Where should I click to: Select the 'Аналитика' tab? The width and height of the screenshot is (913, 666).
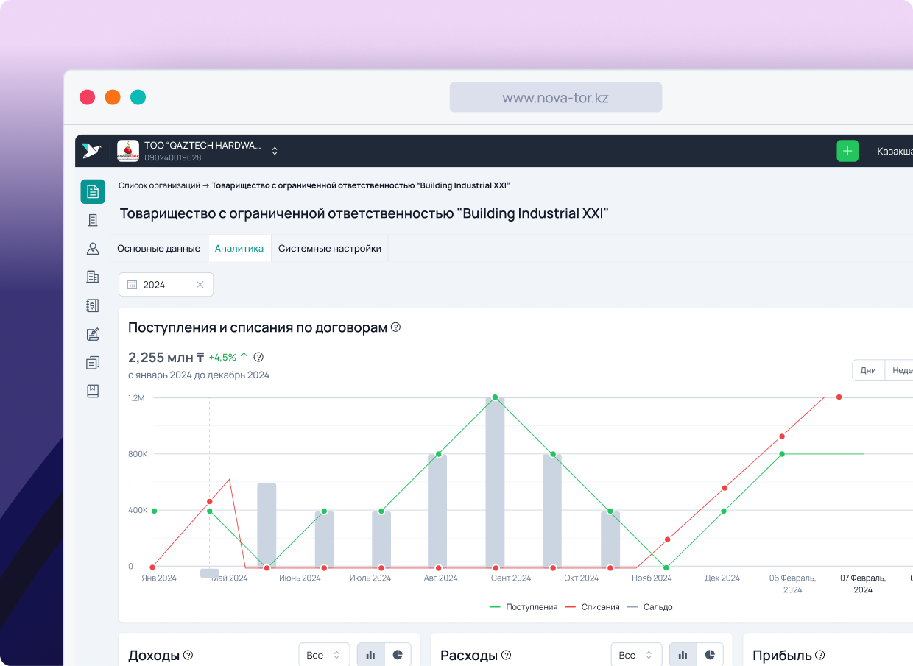(239, 249)
